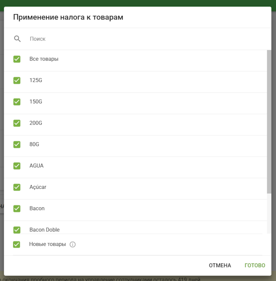This screenshot has height=281, width=276.
Task: Uncheck the Bacon Doble checkbox
Action: [17, 230]
